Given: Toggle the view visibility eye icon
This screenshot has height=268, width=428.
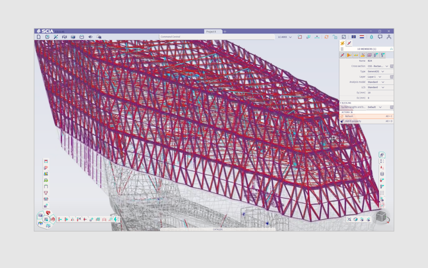Looking at the screenshot, I should click(x=90, y=37).
